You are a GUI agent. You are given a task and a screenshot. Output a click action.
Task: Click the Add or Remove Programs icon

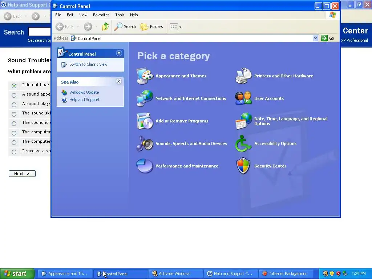(x=145, y=121)
